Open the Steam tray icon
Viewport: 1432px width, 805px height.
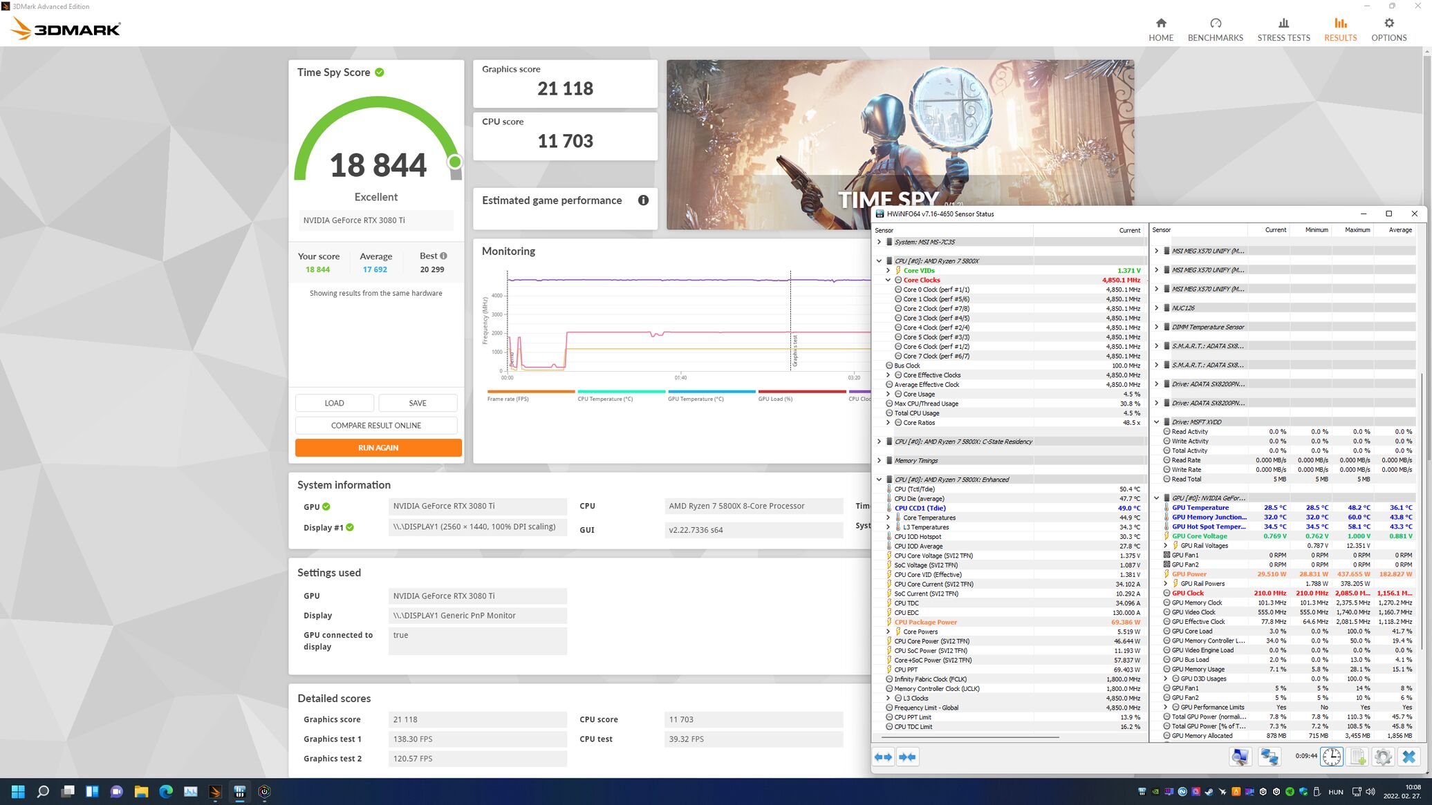coord(1209,792)
